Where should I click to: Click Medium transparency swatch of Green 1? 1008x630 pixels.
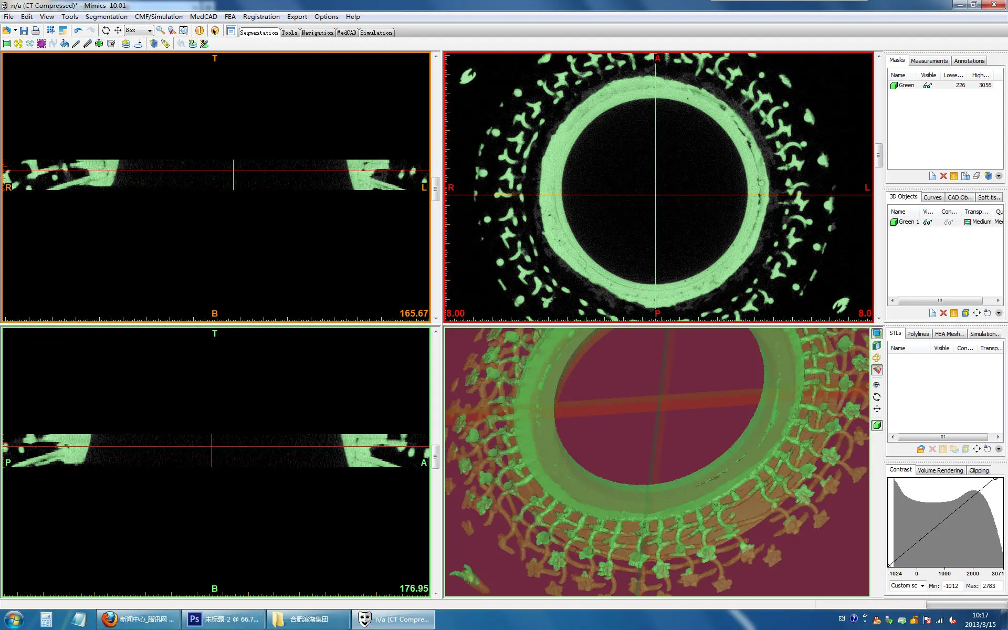coord(967,222)
